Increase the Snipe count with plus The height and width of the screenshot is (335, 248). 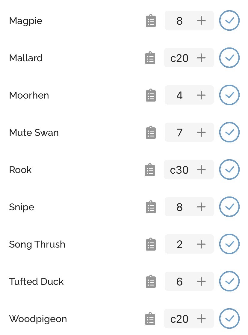tap(201, 207)
